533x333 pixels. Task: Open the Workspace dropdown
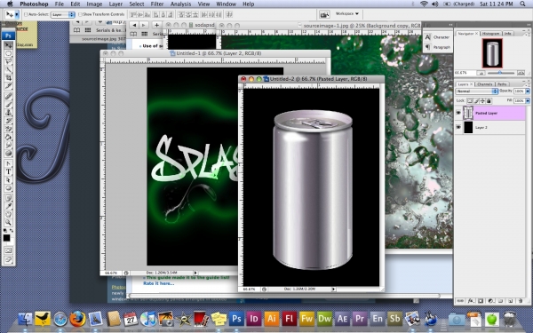click(x=347, y=14)
